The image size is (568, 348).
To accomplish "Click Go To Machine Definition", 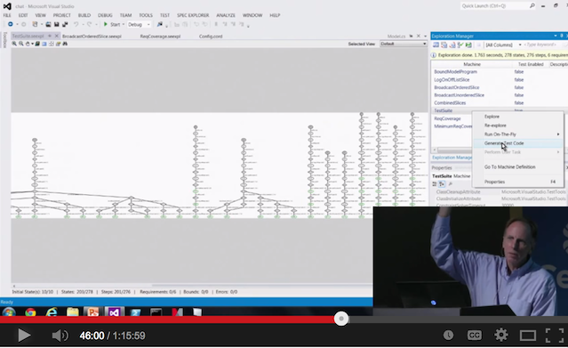I will (509, 167).
